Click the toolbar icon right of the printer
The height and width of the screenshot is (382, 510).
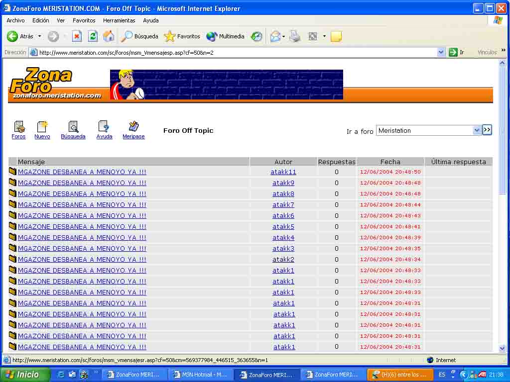pyautogui.click(x=313, y=36)
